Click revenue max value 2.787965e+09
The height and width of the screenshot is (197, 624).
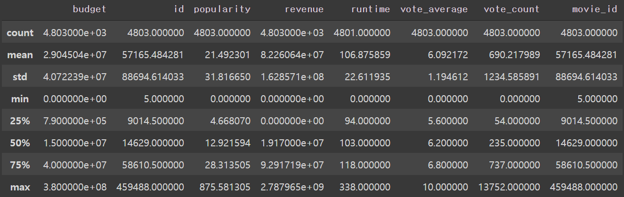[x=292, y=187]
